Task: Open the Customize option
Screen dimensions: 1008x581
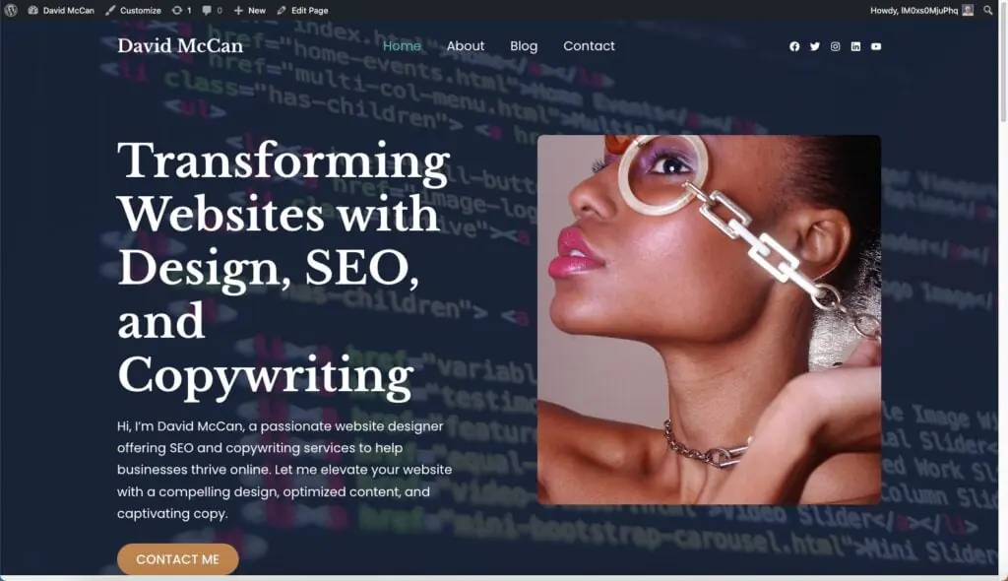Action: 134,10
